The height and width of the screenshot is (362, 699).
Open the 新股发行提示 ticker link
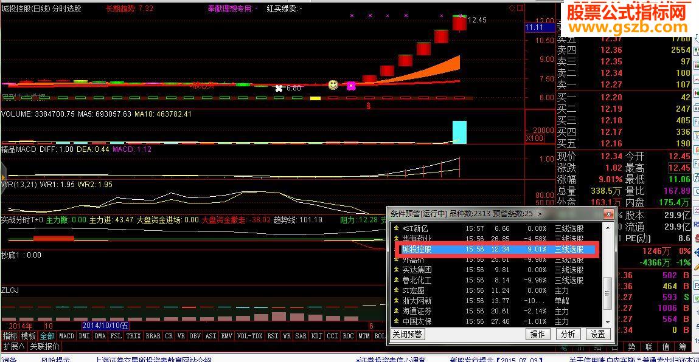coord(496,359)
